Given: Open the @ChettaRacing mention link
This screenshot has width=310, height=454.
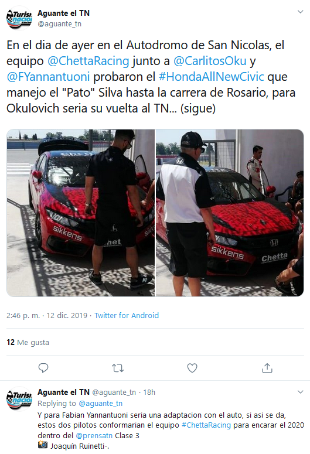Looking at the screenshot, I should [88, 61].
